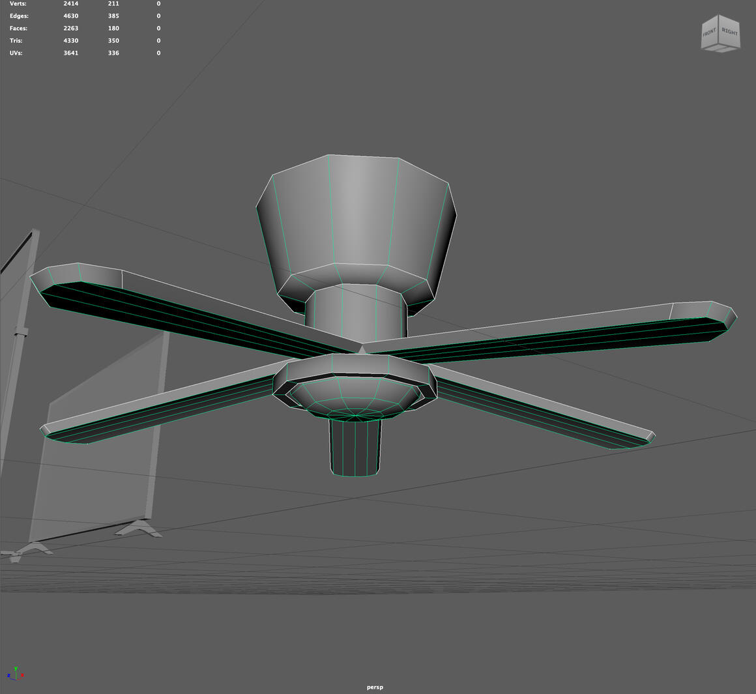Click the top-front edge of the ViewCube
The height and width of the screenshot is (694, 756).
coord(710,21)
